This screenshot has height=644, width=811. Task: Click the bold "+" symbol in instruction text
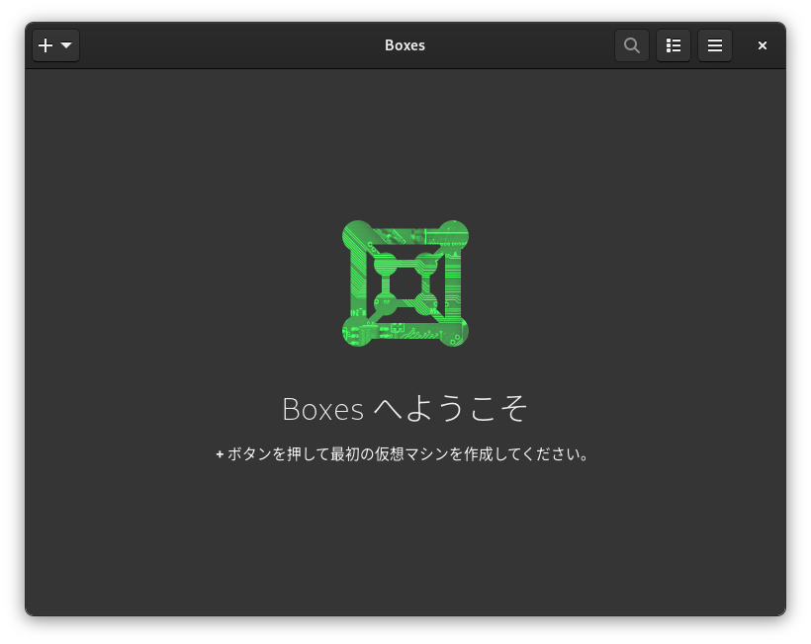click(x=220, y=454)
